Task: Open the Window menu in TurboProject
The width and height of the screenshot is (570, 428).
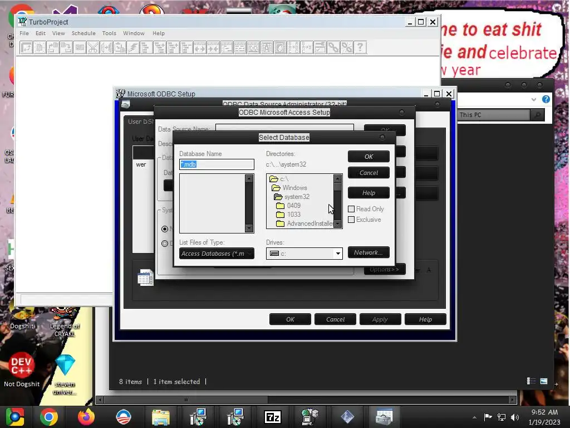Action: tap(134, 33)
